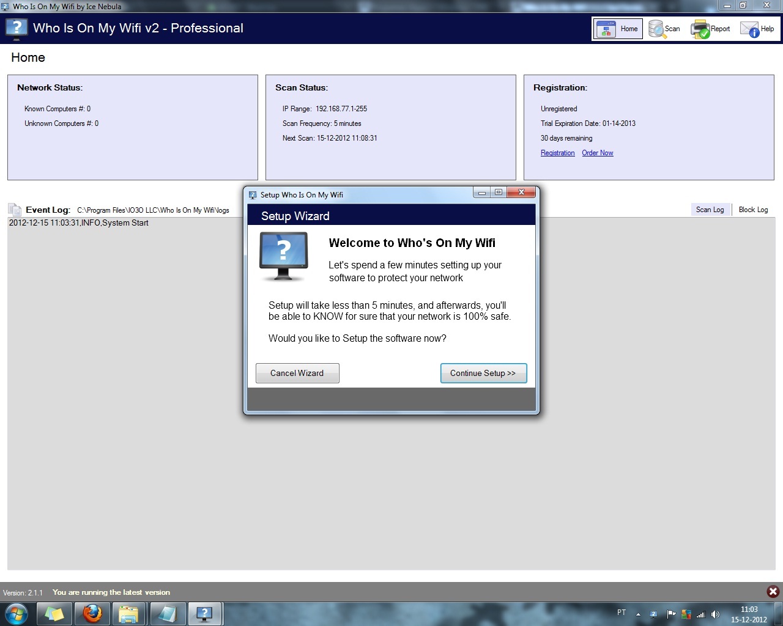Launch Firefox from the taskbar
The image size is (783, 626).
(92, 613)
